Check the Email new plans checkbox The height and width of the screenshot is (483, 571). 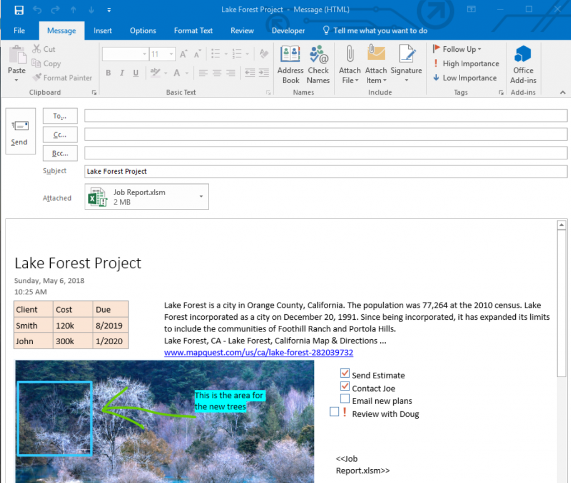(345, 399)
